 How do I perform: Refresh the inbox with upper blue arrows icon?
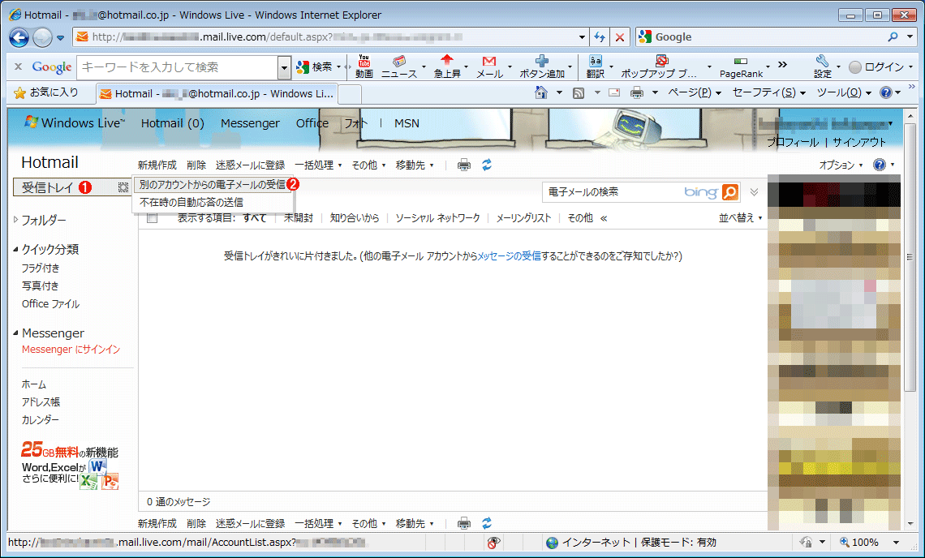click(487, 165)
